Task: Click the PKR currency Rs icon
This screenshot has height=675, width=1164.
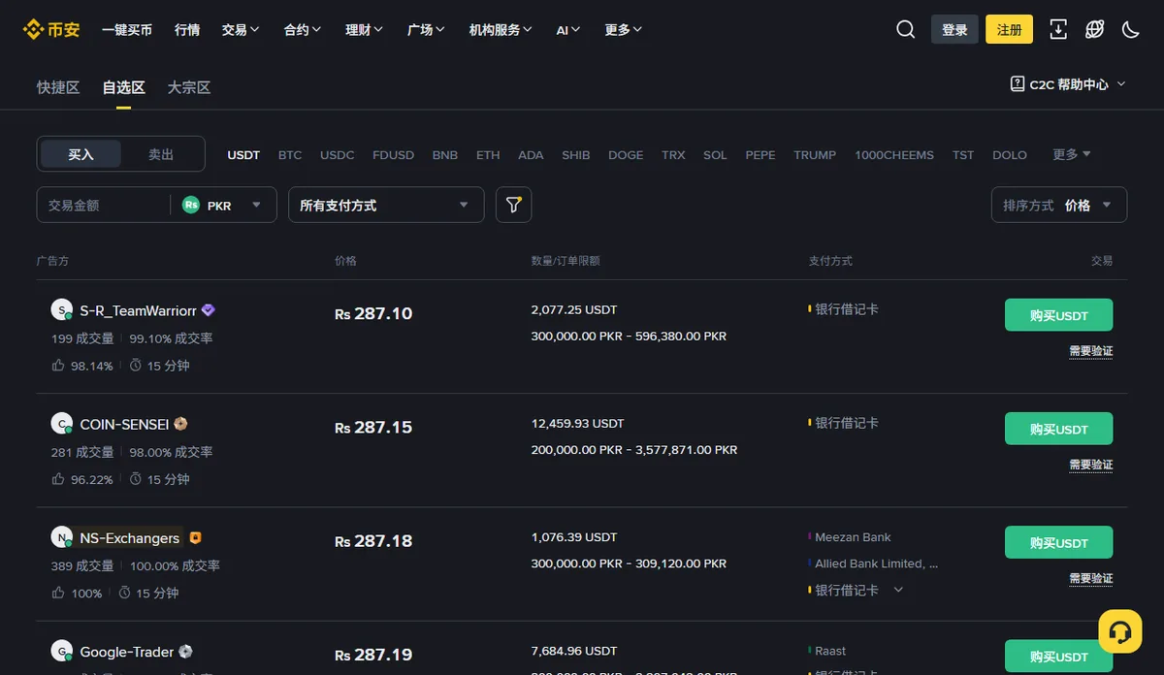Action: coord(191,205)
